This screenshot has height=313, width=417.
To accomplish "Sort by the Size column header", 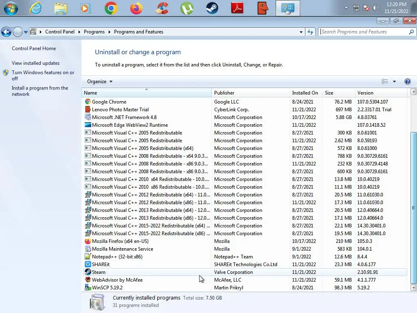I will 338,93.
